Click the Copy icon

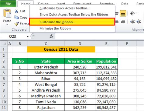pos(16,17)
